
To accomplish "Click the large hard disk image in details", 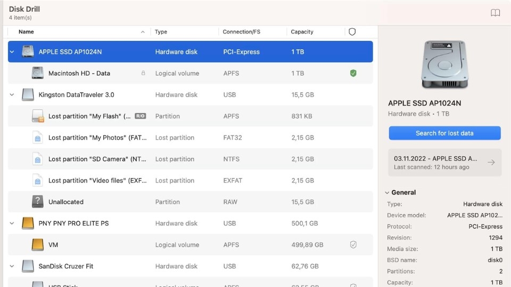I will pos(444,65).
